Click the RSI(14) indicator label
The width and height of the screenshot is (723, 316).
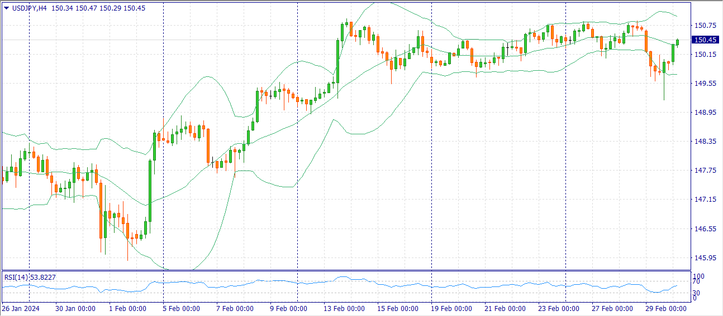tap(16, 277)
